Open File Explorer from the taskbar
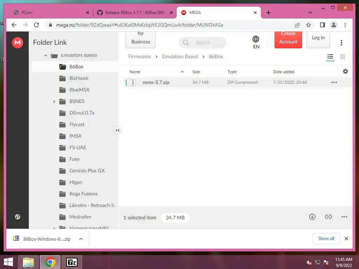The image size is (359, 269). click(28, 262)
